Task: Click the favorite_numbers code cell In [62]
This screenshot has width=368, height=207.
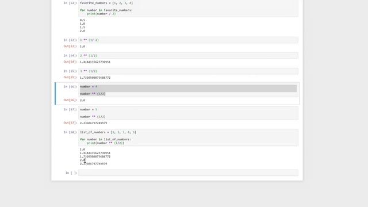Action: coord(188,9)
